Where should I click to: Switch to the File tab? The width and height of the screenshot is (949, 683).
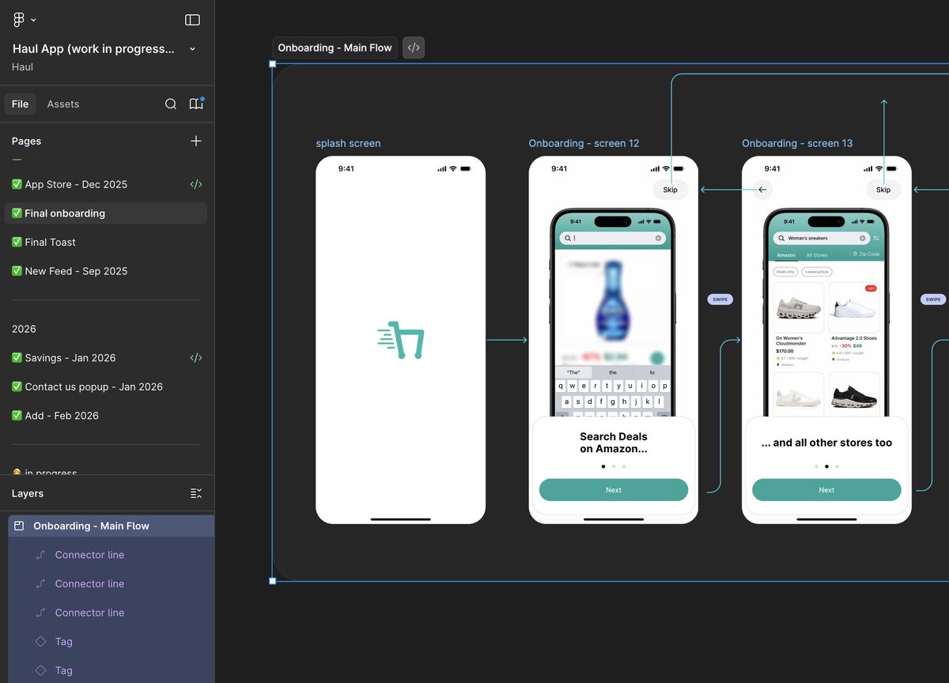pos(21,104)
